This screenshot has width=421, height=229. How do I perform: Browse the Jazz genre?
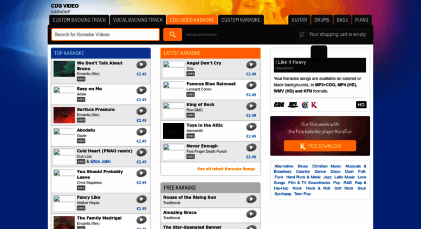(x=328, y=177)
